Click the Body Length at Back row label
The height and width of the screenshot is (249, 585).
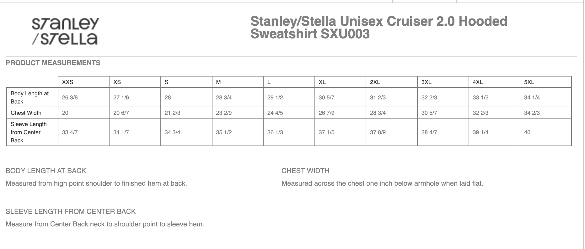point(30,97)
